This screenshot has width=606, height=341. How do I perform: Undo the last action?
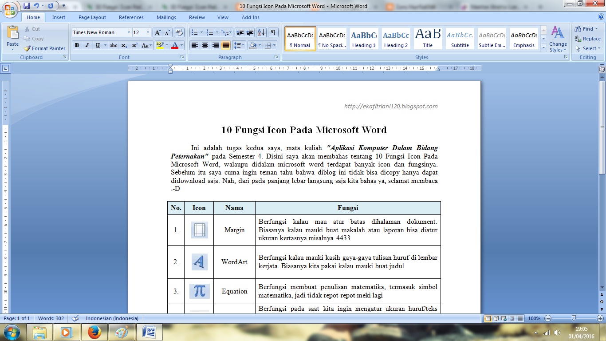click(x=36, y=6)
